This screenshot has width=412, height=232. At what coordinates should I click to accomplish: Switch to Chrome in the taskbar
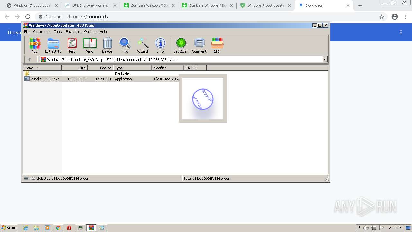(58, 228)
